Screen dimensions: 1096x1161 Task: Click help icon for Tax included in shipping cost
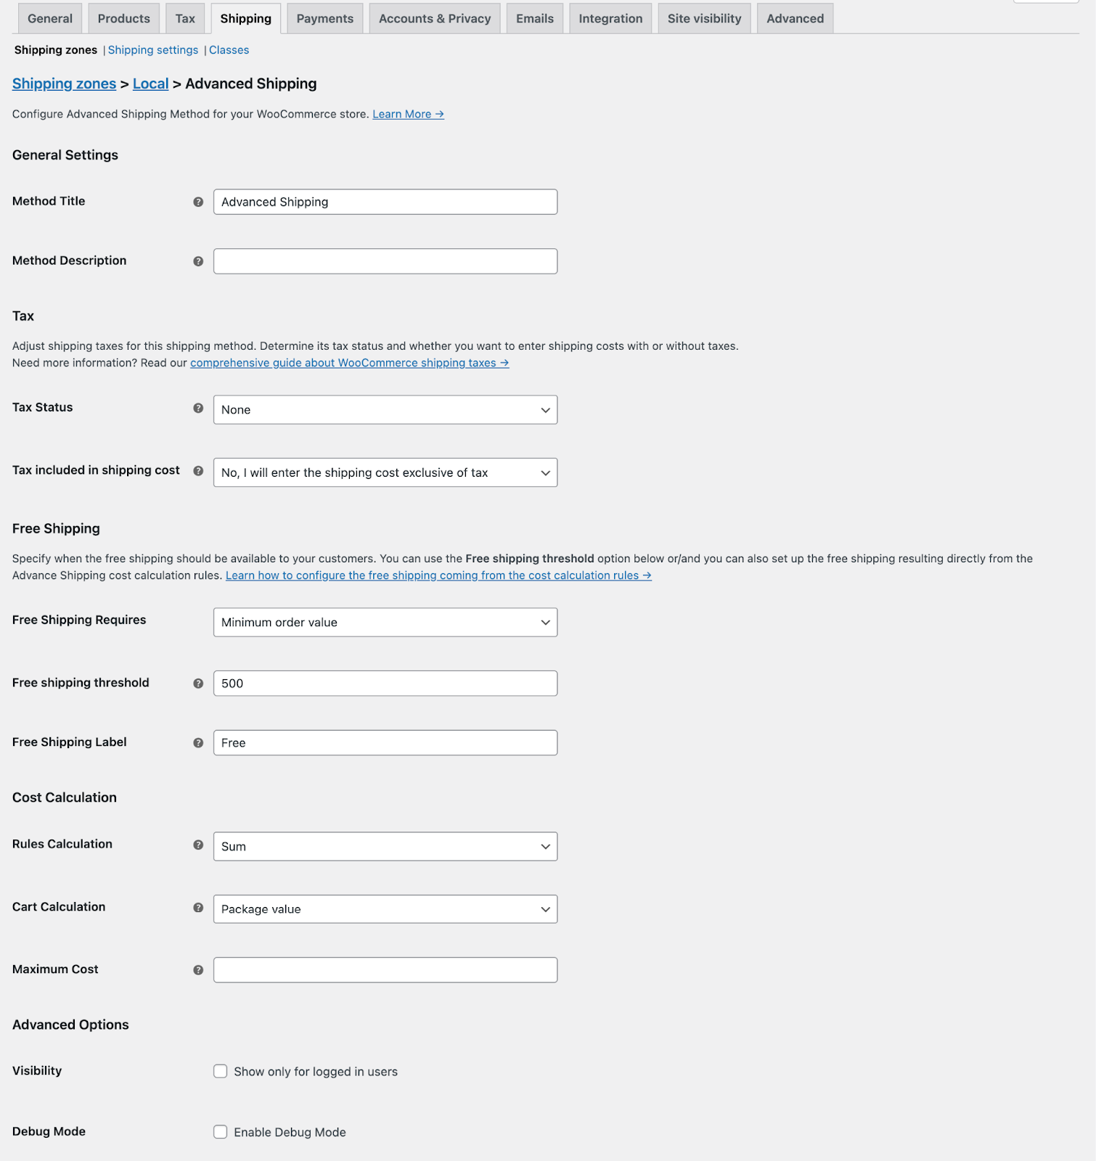point(198,471)
